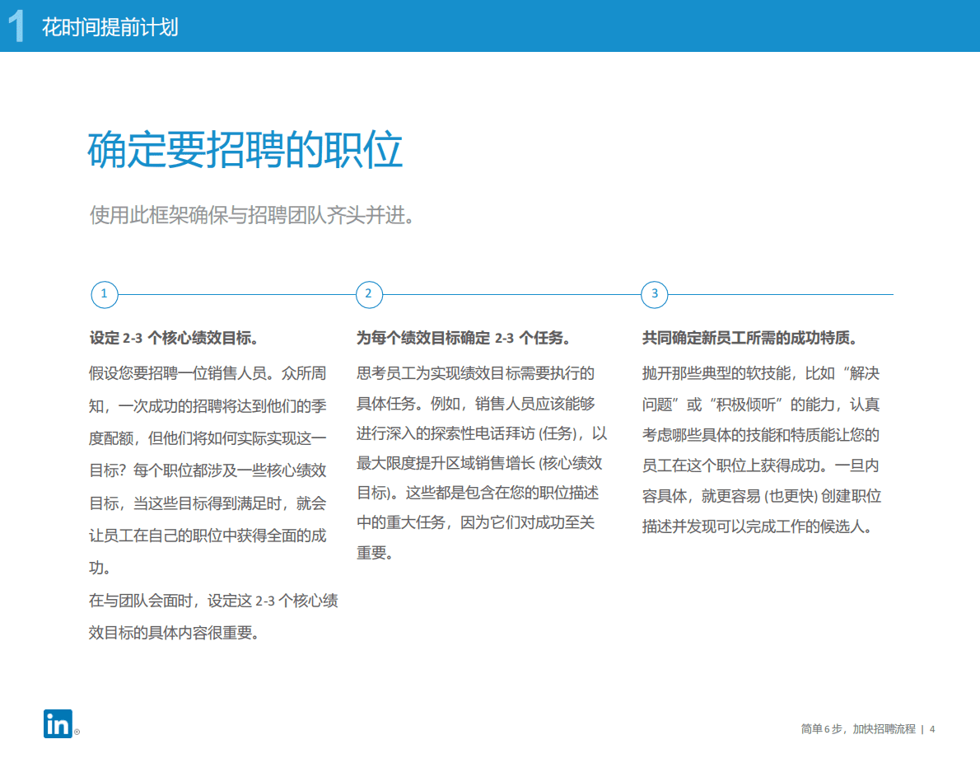Toggle step 3 circle selection state
Viewport: 980px width, 758px height.
click(653, 294)
